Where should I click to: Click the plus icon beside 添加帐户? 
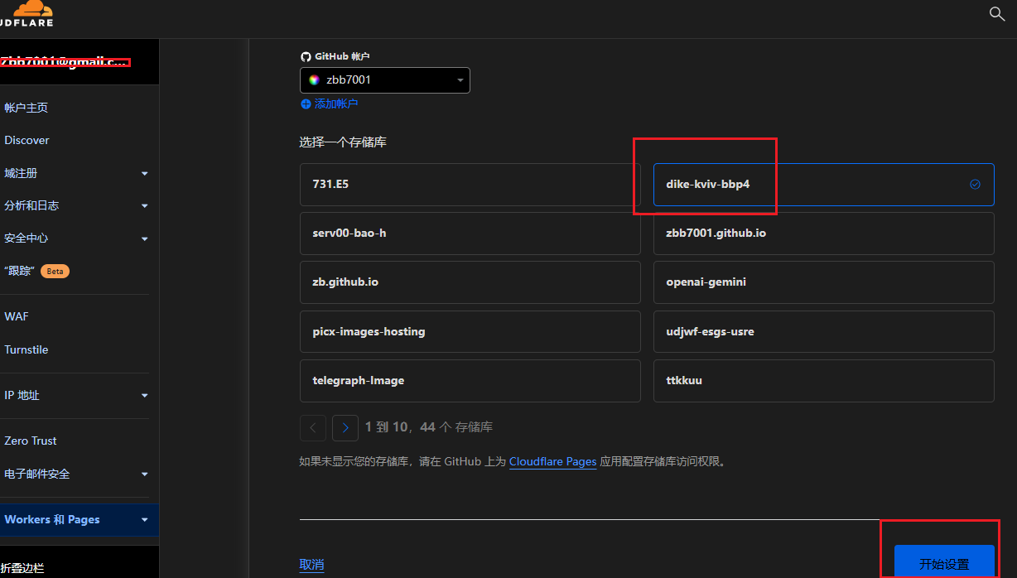(306, 104)
